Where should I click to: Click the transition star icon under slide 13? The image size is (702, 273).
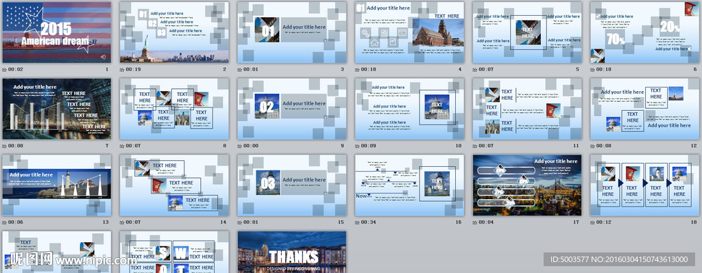click(x=5, y=222)
